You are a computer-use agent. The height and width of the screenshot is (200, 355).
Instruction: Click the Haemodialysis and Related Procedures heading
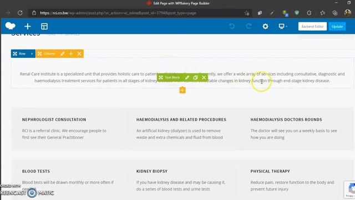point(181,119)
